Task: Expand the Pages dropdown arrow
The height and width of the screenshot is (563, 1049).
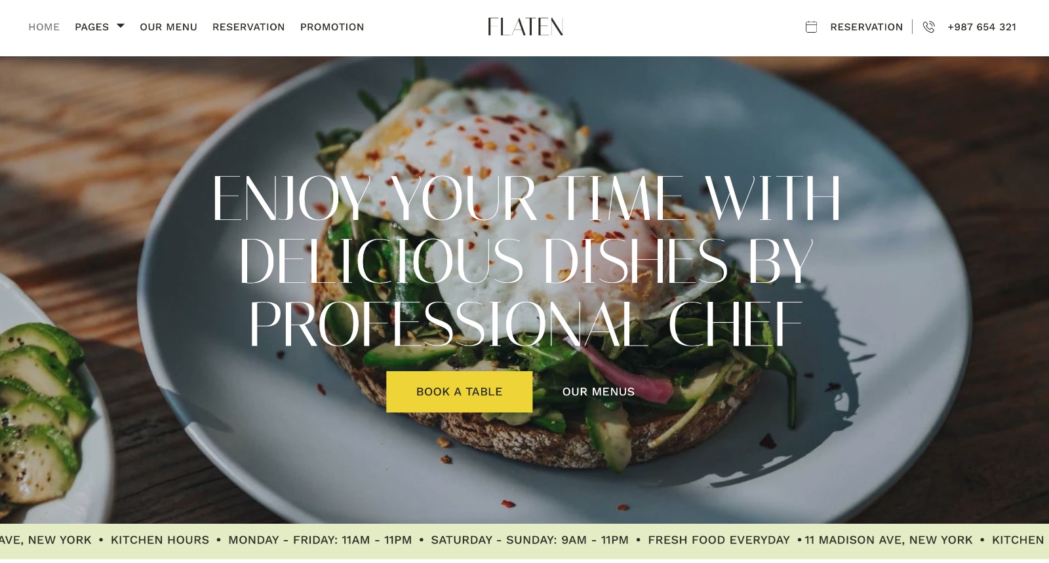Action: coord(121,26)
